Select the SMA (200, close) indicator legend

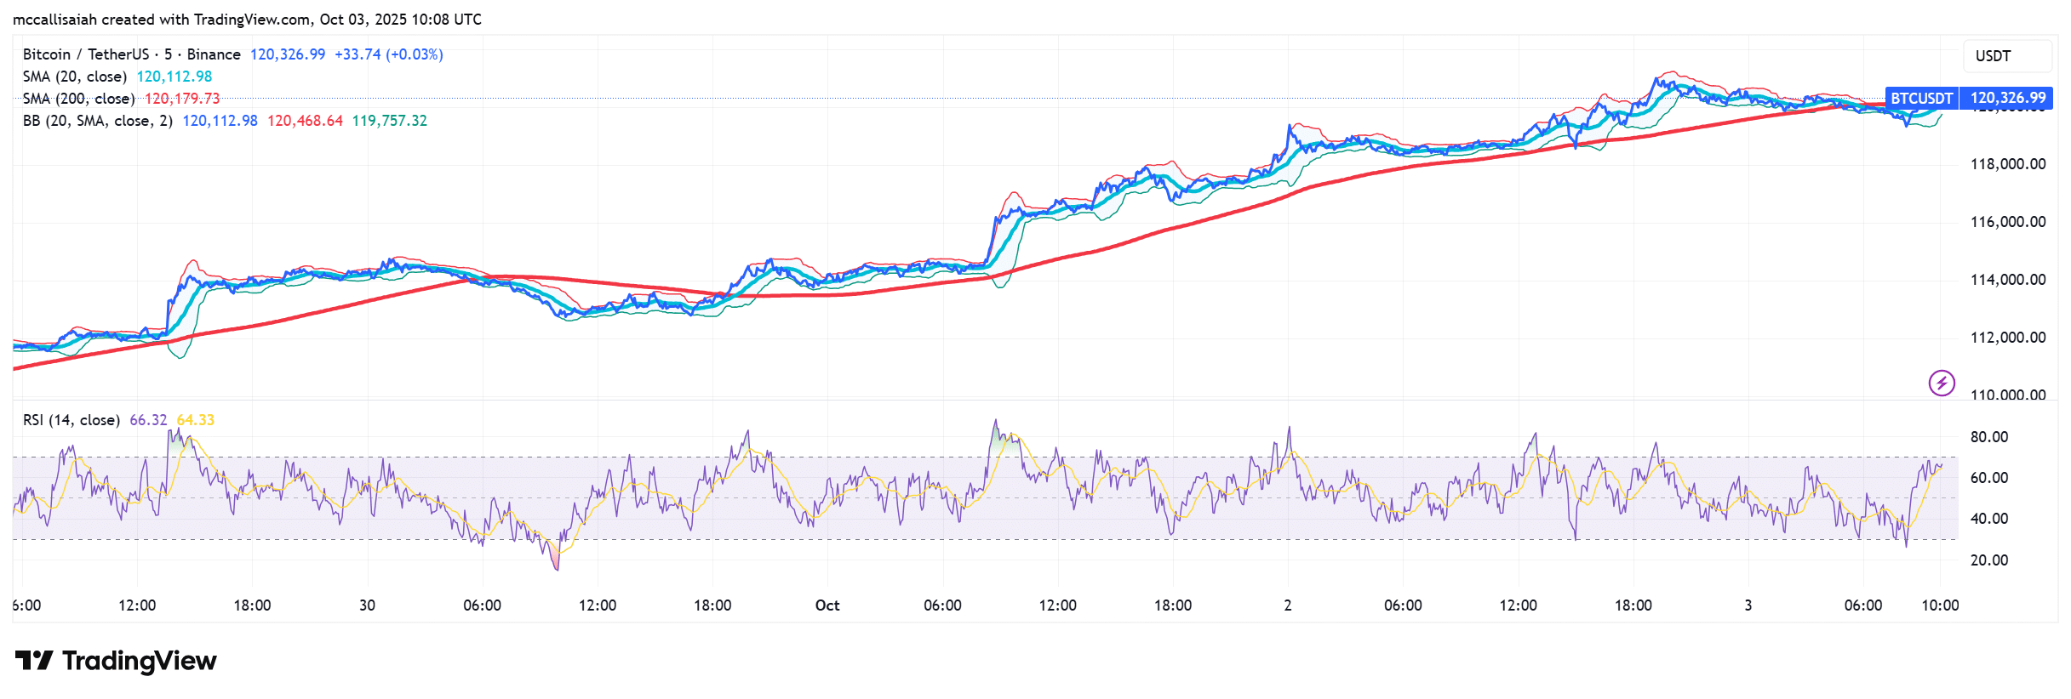78,99
